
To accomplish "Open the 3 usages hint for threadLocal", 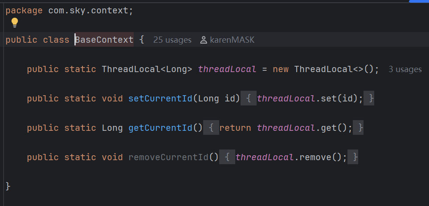I will (x=405, y=69).
